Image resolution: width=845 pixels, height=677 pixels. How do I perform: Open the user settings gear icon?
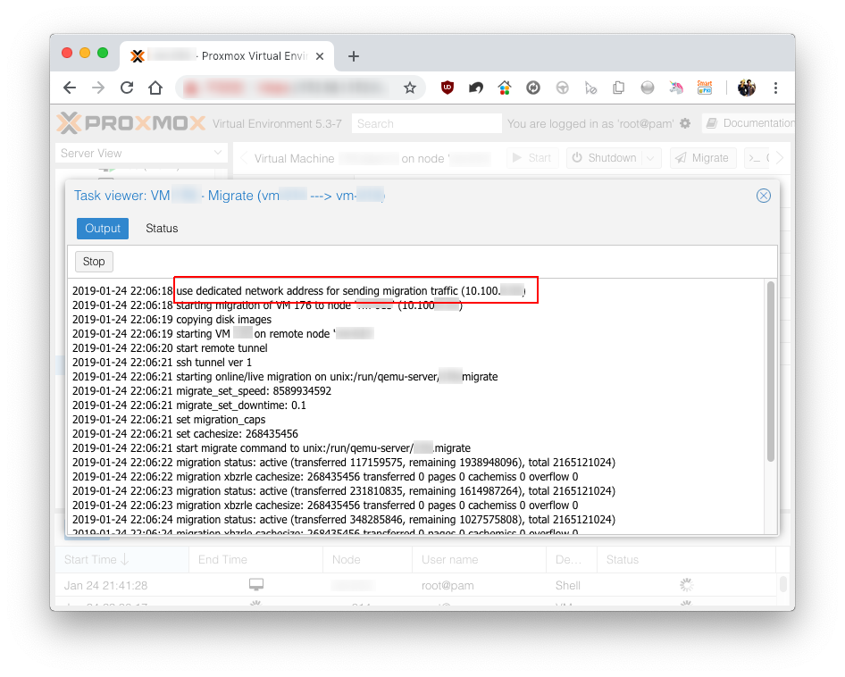(685, 123)
